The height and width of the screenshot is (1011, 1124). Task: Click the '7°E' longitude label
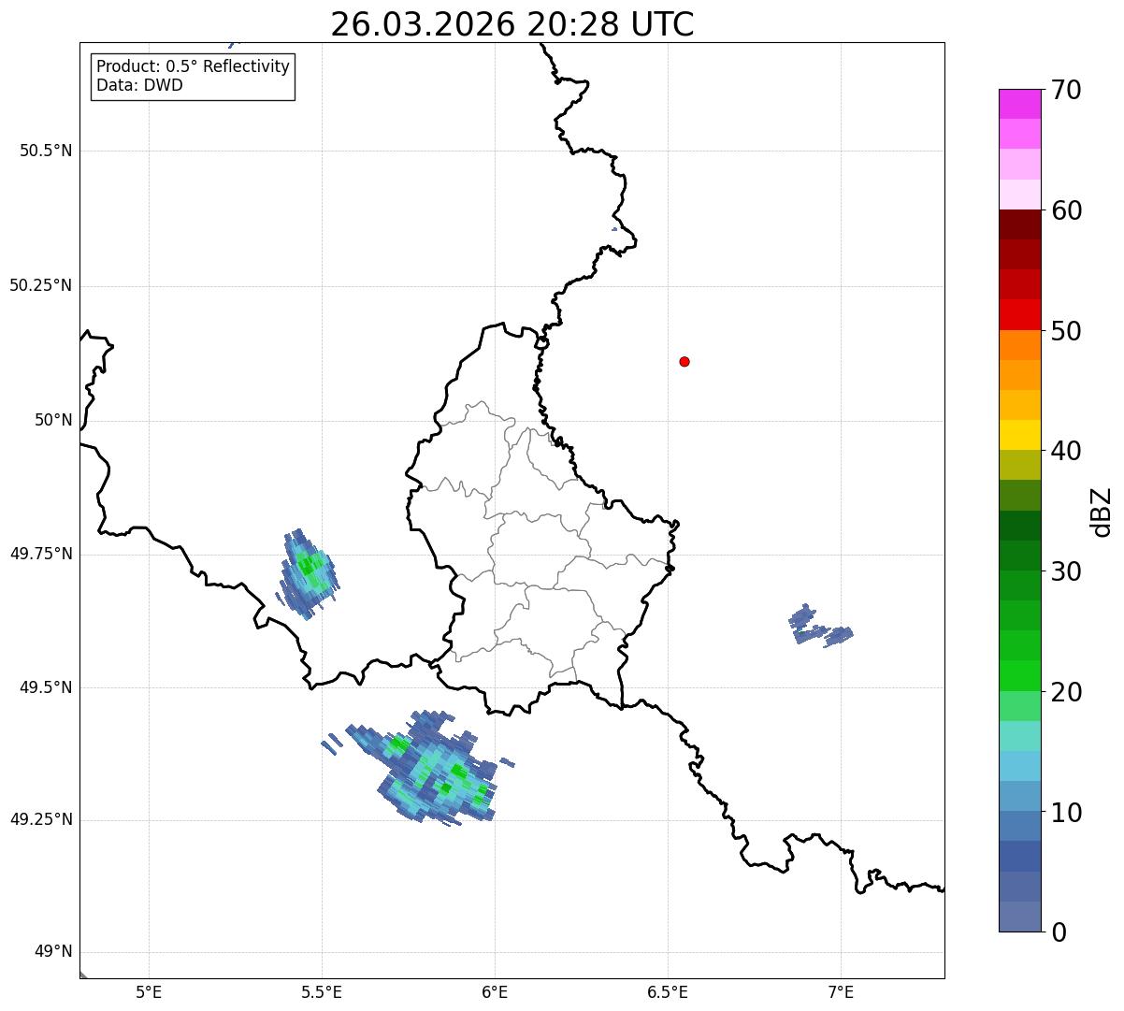(841, 991)
